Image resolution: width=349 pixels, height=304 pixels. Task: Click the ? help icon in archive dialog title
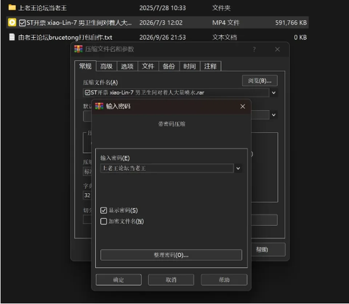coord(254,49)
